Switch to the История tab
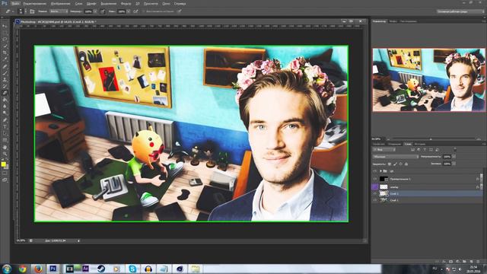This screenshot has height=274, width=487. [x=420, y=144]
